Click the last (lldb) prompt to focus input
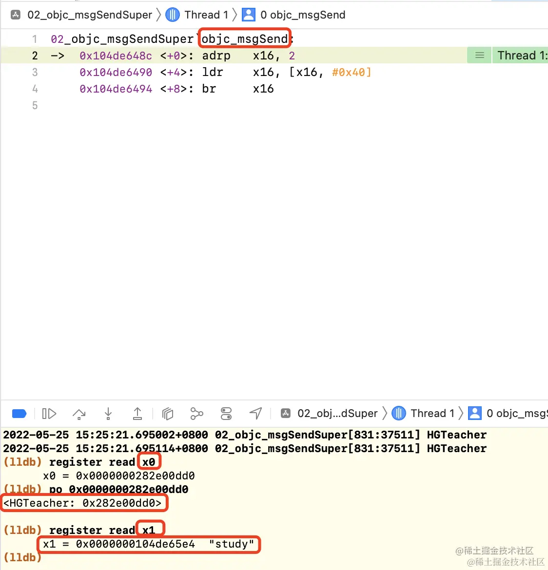Screen dimensions: 548x570 (22, 557)
